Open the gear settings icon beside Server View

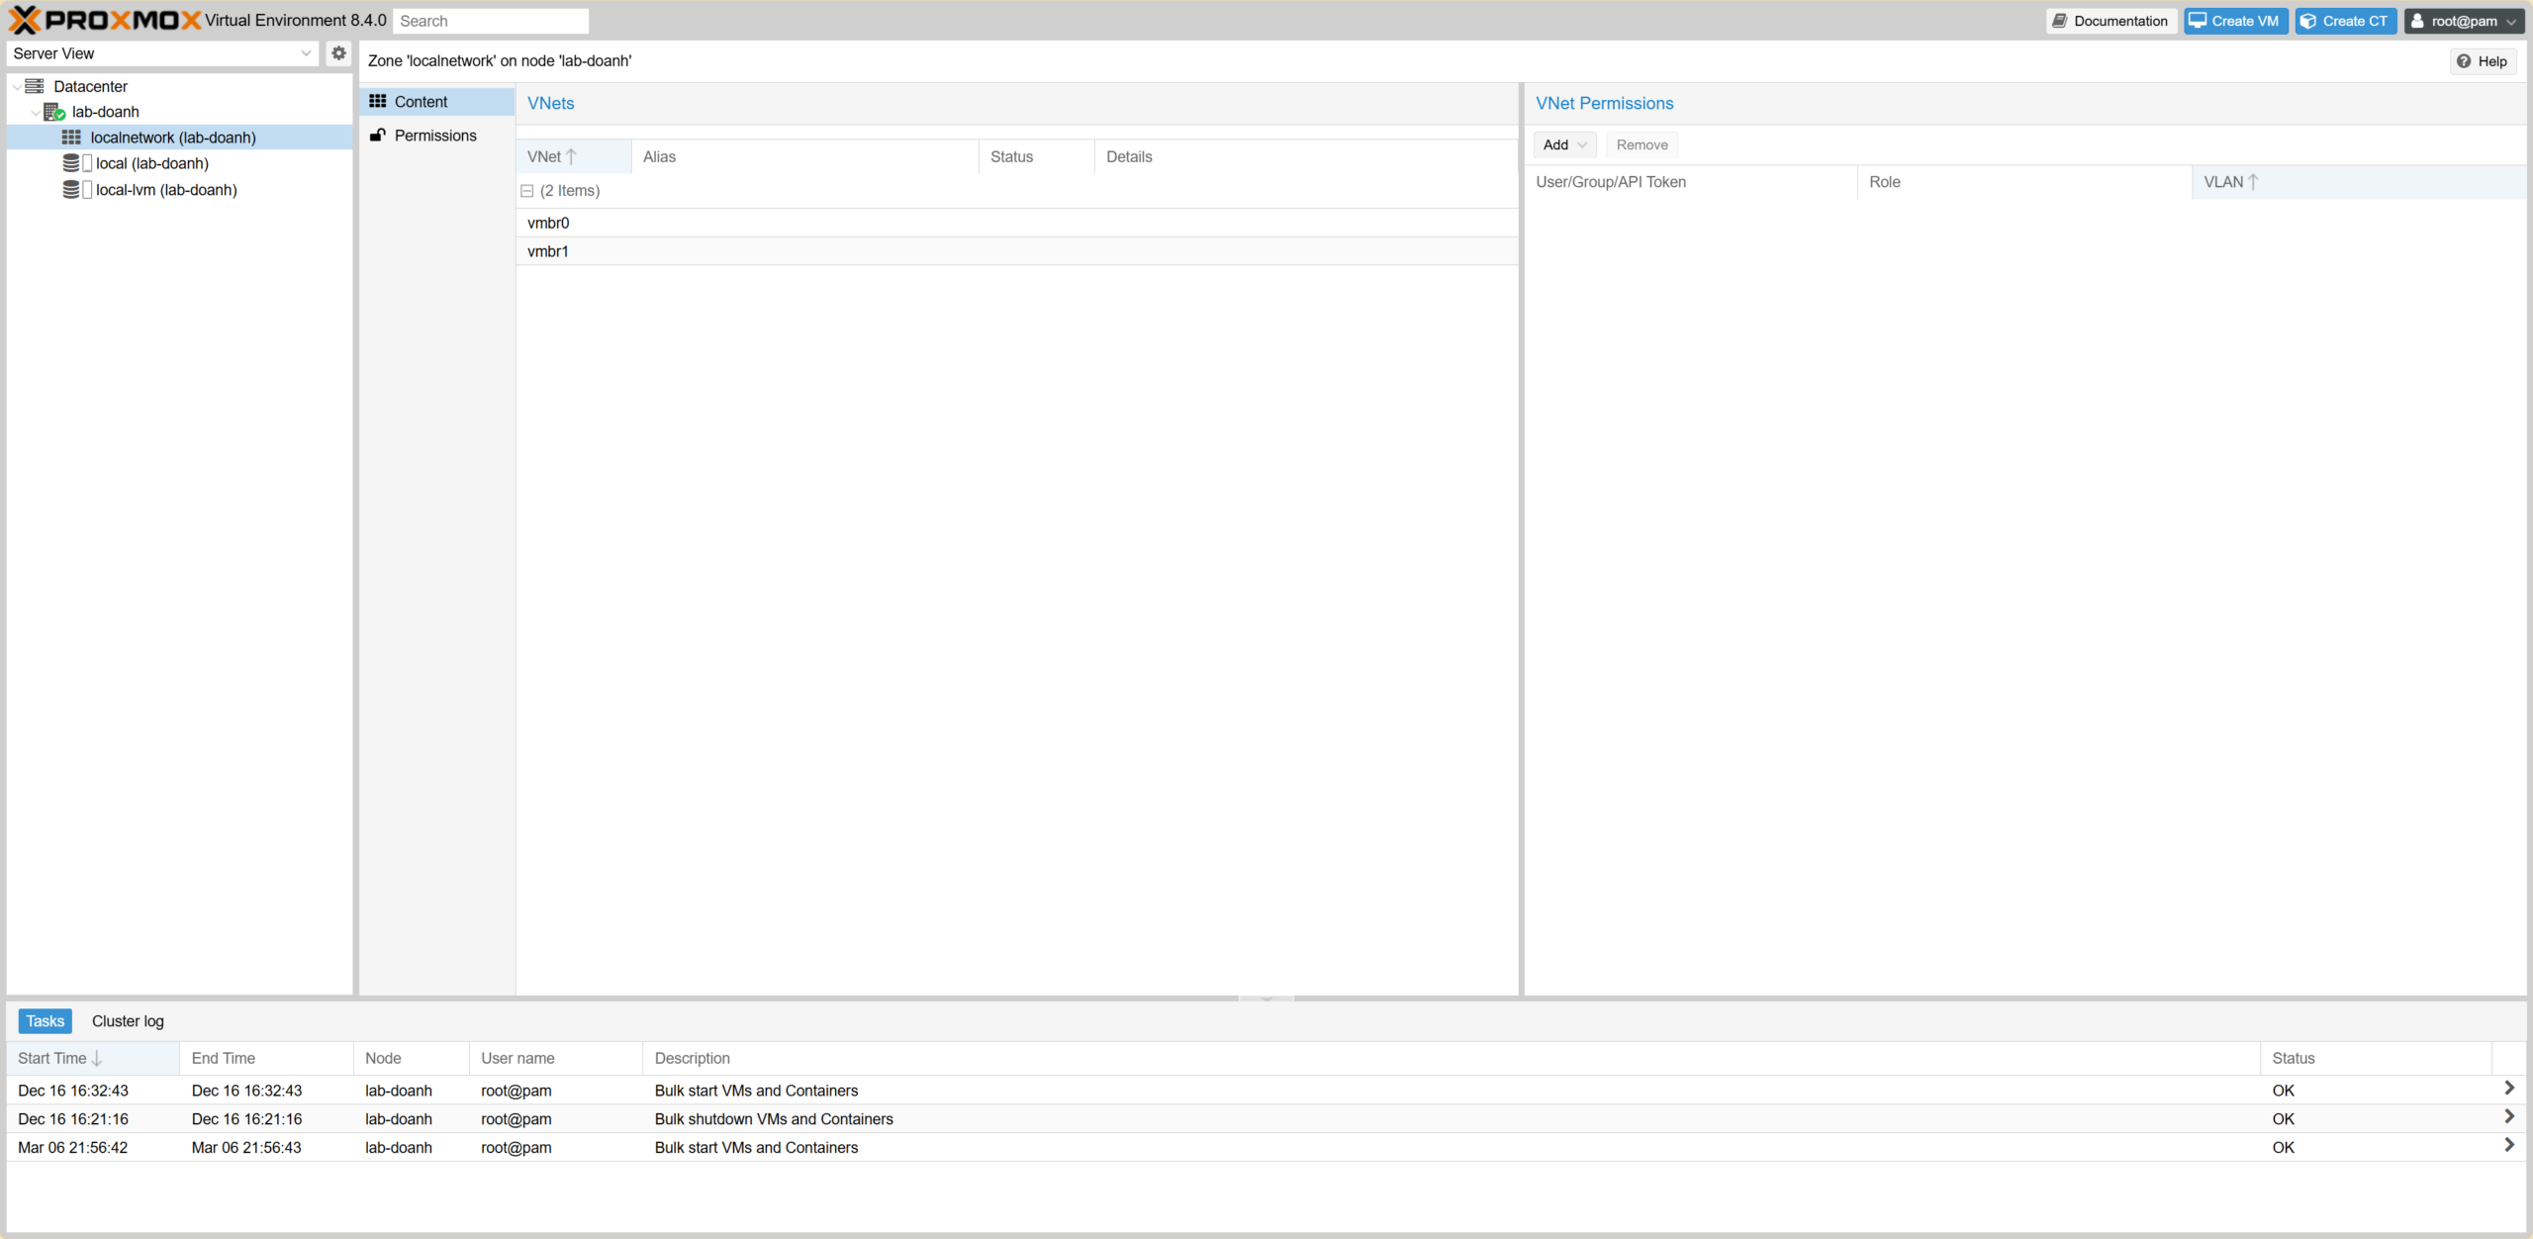click(x=338, y=53)
